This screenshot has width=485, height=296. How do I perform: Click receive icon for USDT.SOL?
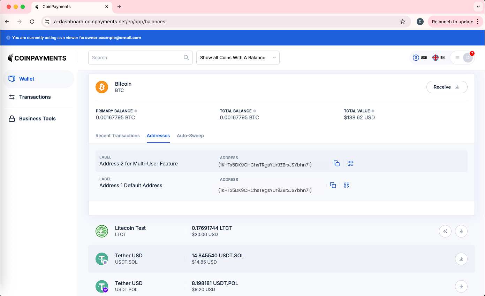pos(461,259)
